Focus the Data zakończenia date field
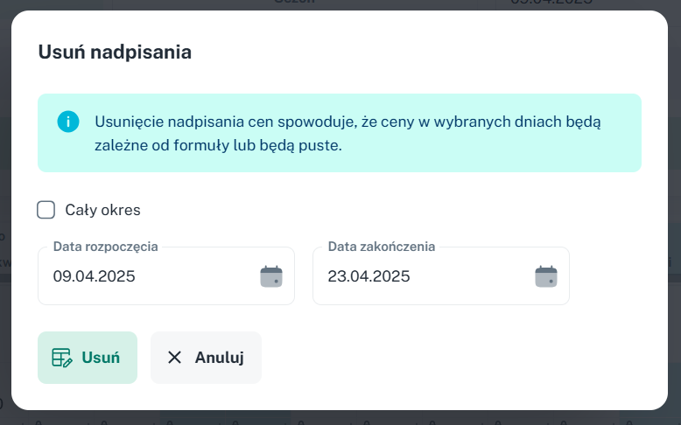The height and width of the screenshot is (425, 681). [x=441, y=276]
